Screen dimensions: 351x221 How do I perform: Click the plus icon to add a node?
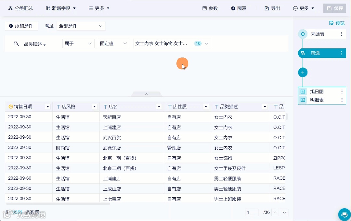pyautogui.click(x=303, y=72)
